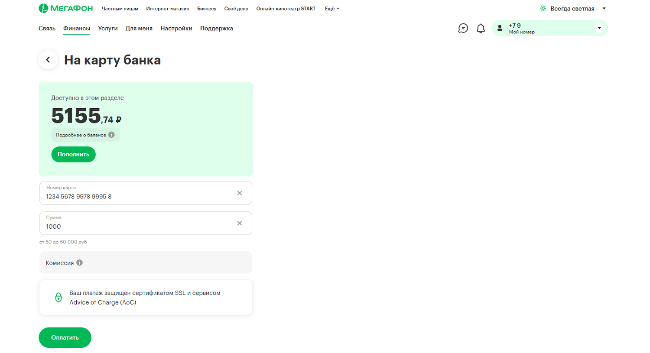Open the chat support icon
Image resolution: width=650 pixels, height=353 pixels.
click(463, 29)
